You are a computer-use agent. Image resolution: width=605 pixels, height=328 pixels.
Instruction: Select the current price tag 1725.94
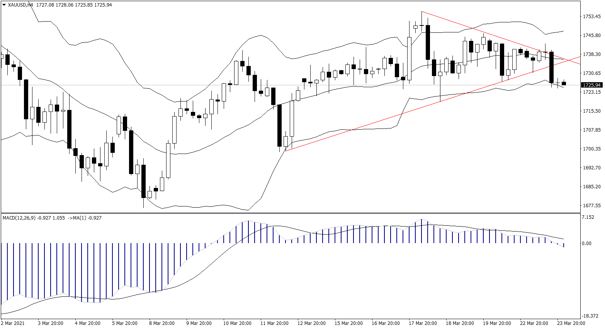click(x=591, y=85)
